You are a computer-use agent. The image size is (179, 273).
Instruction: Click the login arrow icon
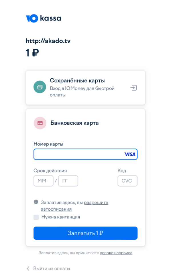pos(134,87)
